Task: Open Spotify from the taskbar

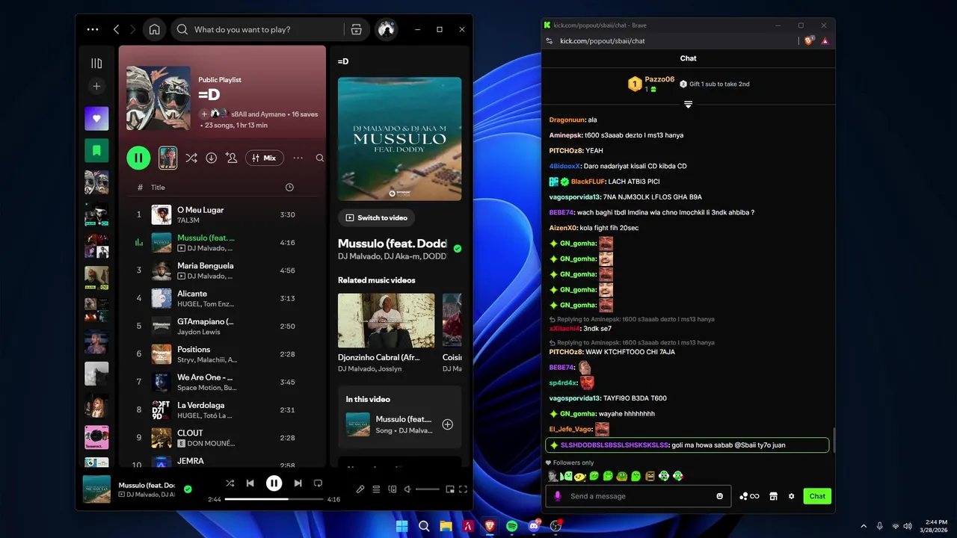Action: [511, 526]
